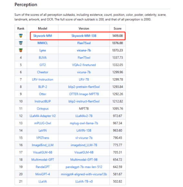Open the LLaVA-7B-v0 version link
This screenshot has height=187, width=183.
click(84, 181)
